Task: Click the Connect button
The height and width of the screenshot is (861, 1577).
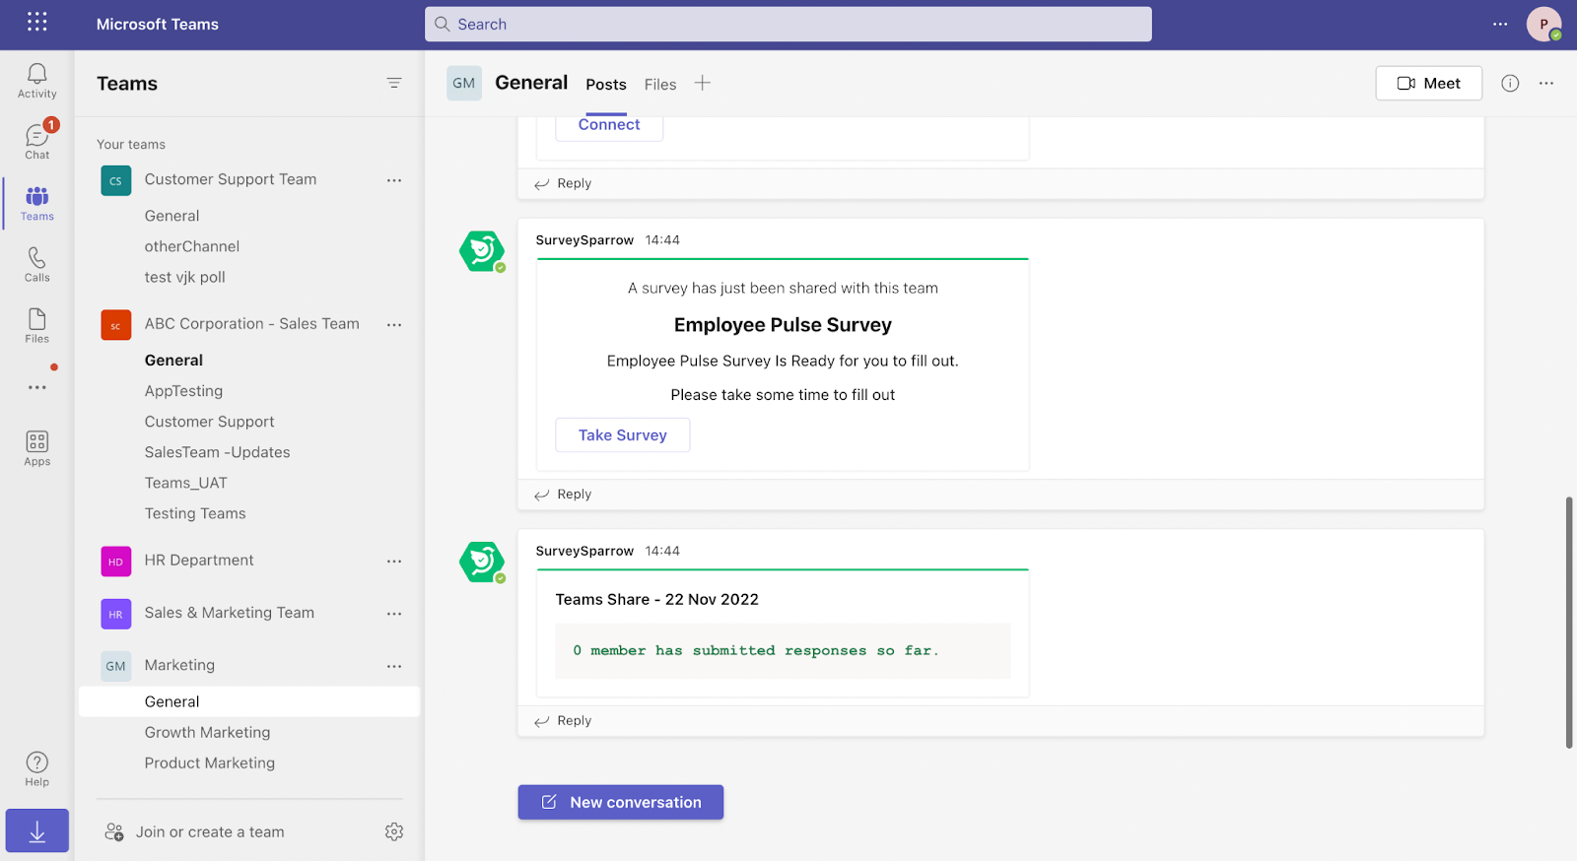Action: [609, 126]
